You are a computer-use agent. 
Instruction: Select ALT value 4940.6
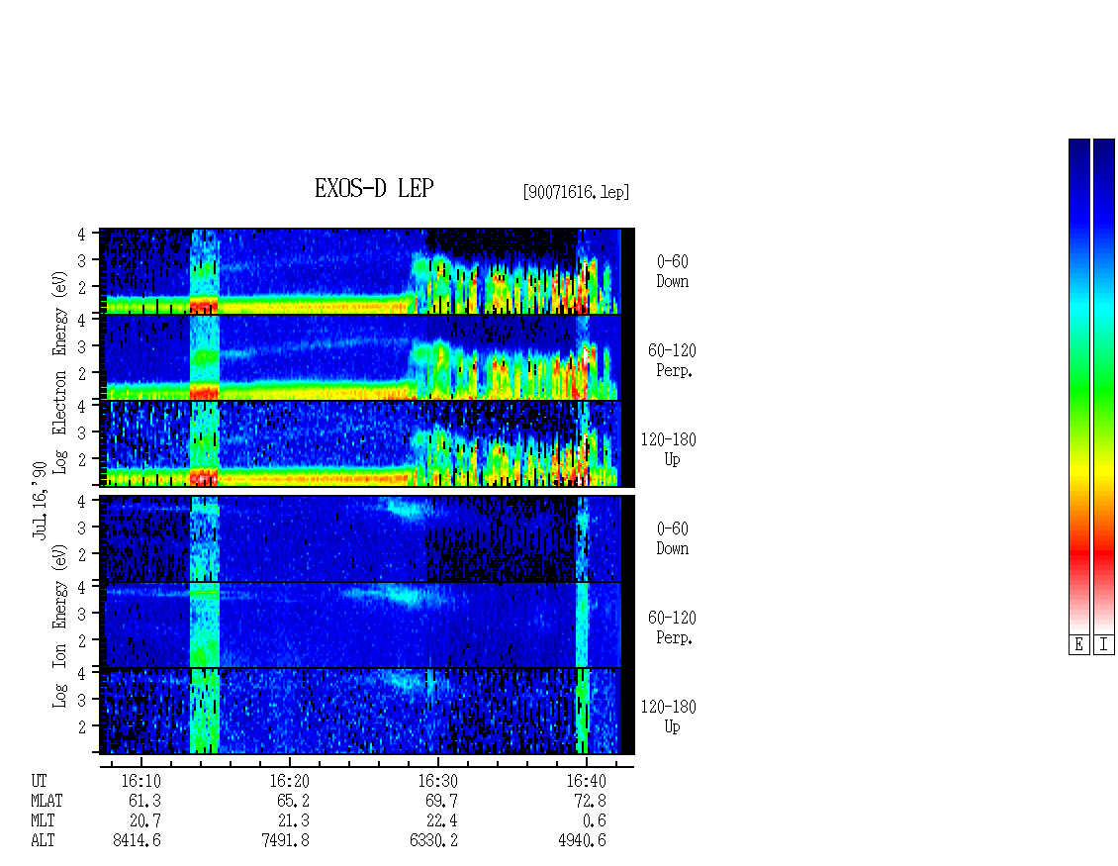(x=582, y=841)
